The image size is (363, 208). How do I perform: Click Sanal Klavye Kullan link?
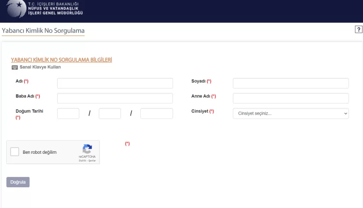click(40, 67)
